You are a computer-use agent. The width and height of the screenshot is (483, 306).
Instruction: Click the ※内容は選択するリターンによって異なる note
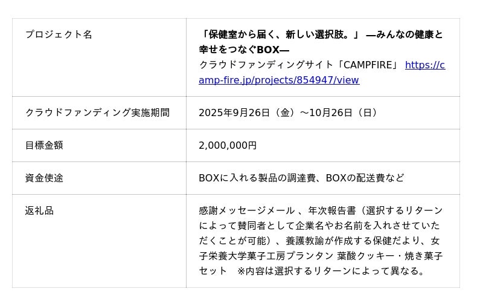[332, 271]
